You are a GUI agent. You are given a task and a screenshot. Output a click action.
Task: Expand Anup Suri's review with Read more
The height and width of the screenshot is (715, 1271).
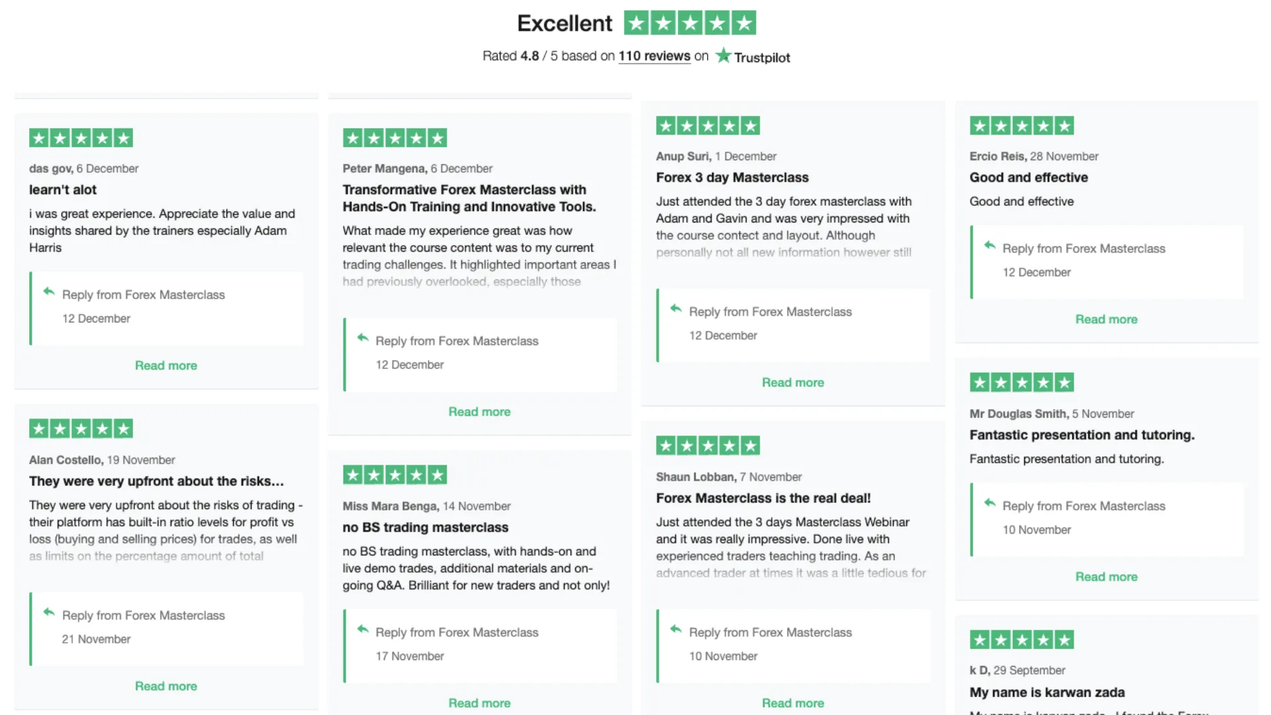pos(792,383)
